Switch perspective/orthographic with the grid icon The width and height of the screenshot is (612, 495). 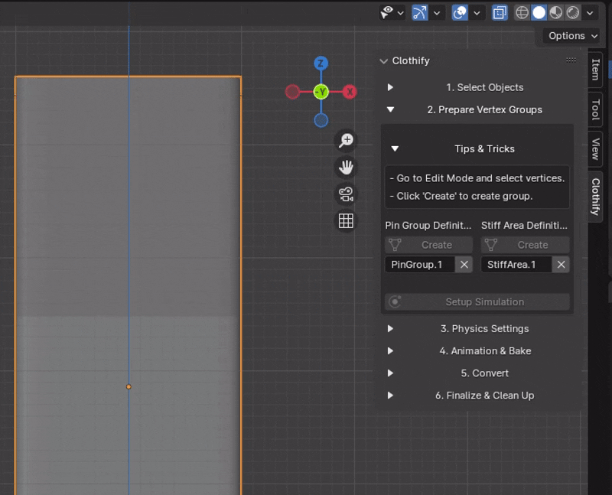[346, 221]
